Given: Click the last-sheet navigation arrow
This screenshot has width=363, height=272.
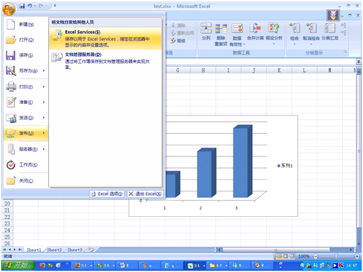Looking at the screenshot, I should (x=20, y=249).
